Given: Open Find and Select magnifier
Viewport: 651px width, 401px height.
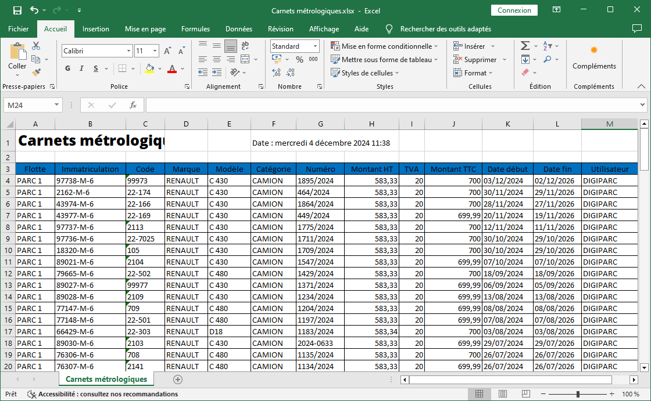Looking at the screenshot, I should [x=548, y=59].
